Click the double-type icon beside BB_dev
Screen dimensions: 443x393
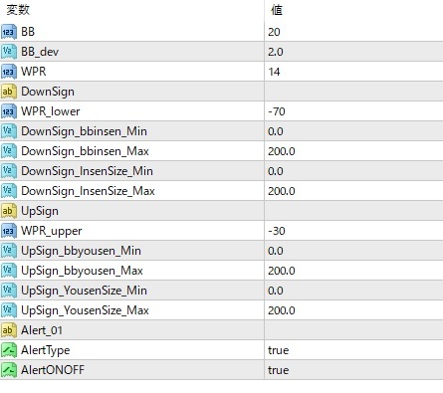tap(9, 52)
